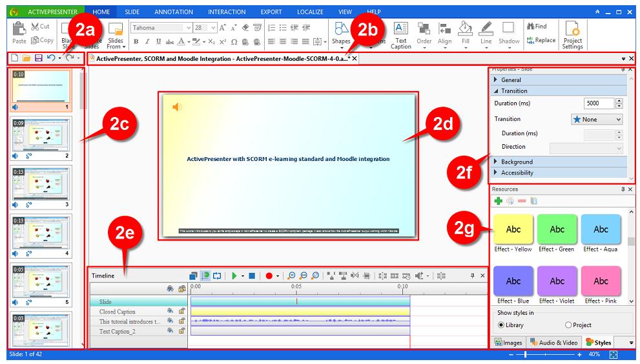Open the Tahoma font family dropdown

(188, 28)
